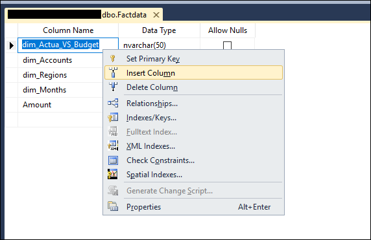Click the Delete Column icon
The image size is (371, 240).
(113, 87)
